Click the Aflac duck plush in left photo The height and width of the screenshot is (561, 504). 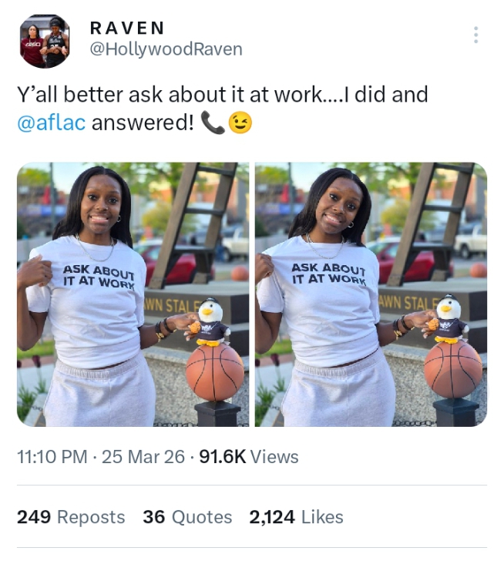(x=210, y=321)
